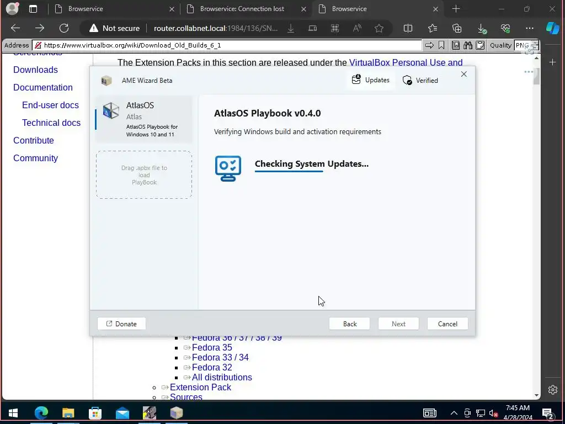565x424 pixels.
Task: Open the Updates button in AME Wizard
Action: (371, 79)
